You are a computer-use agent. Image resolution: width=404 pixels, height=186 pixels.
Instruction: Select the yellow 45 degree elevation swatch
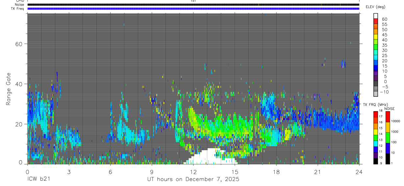pos(376,37)
